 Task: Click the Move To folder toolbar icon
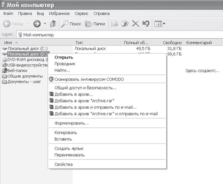(x=115, y=24)
